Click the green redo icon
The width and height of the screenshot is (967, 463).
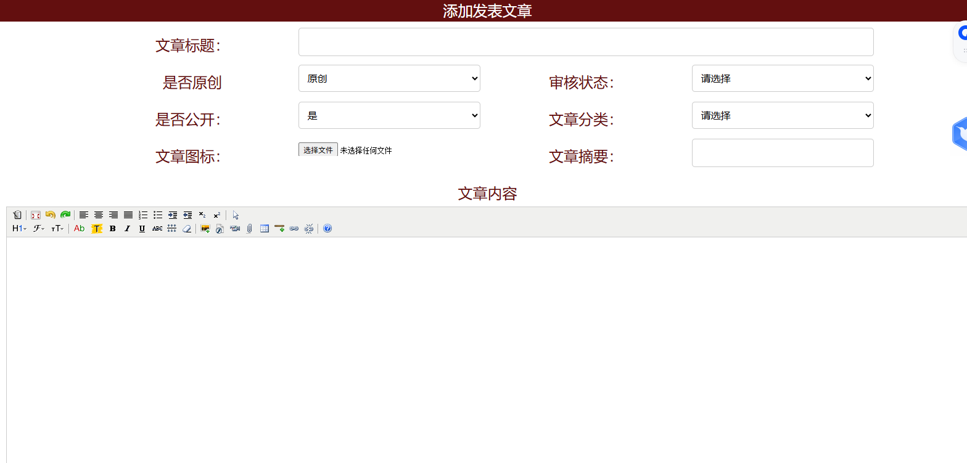tap(65, 215)
